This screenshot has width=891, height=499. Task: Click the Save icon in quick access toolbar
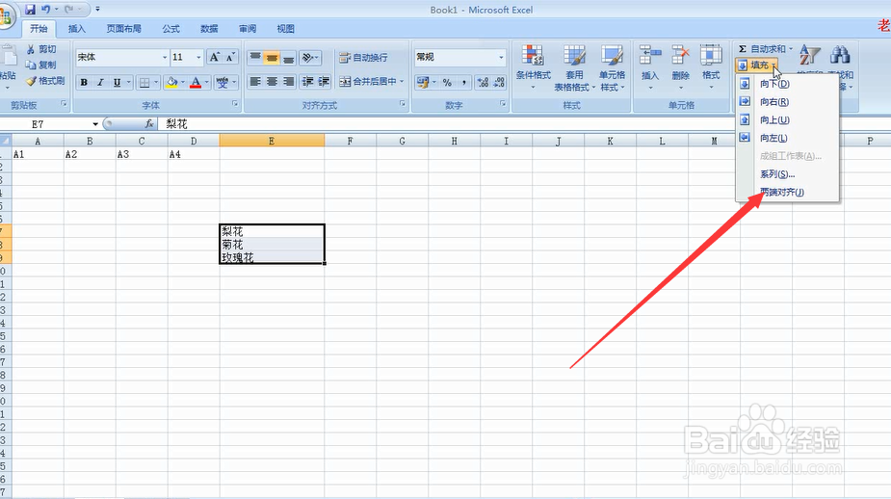click(x=30, y=9)
